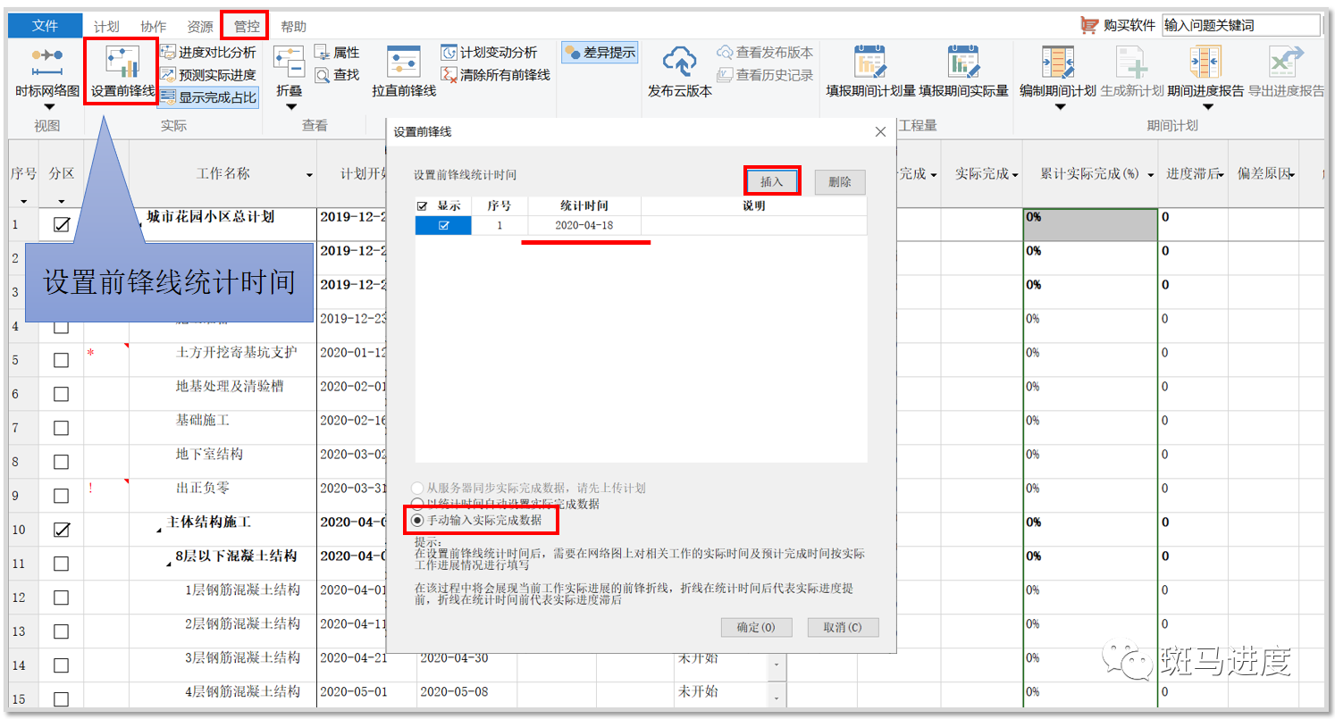Screen dimensions: 1335x719
Task: Toggle 分区 checkbox in row 1
Action: 61,225
